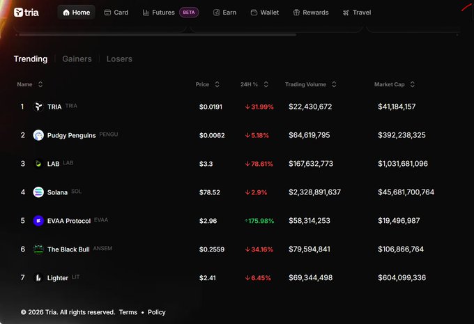The height and width of the screenshot is (324, 474).
Task: Click the Wallet icon in navigation
Action: click(254, 13)
